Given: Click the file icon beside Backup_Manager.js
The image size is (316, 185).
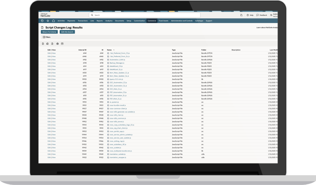Looking at the screenshot, I should pos(108,63).
